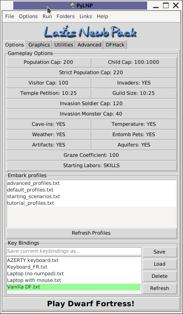Toggle the Aquifers: YES option
Viewport: 183px width, 314px height.
click(x=134, y=145)
